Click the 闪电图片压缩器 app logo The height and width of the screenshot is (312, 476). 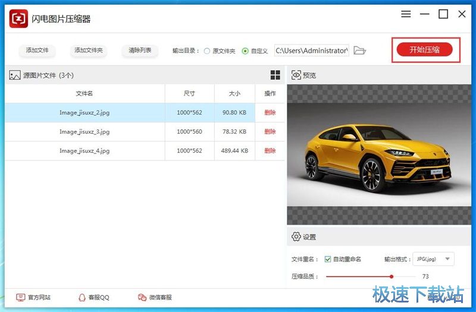(x=18, y=18)
